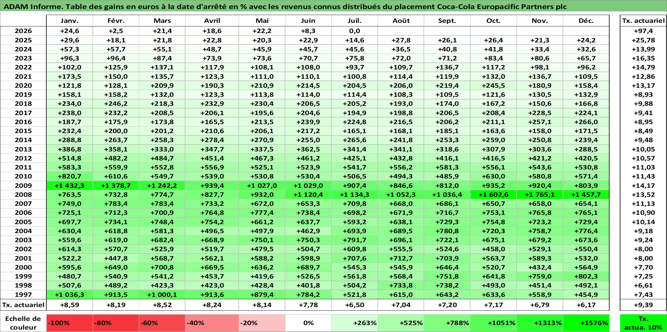Select the Mai column header

[262, 21]
